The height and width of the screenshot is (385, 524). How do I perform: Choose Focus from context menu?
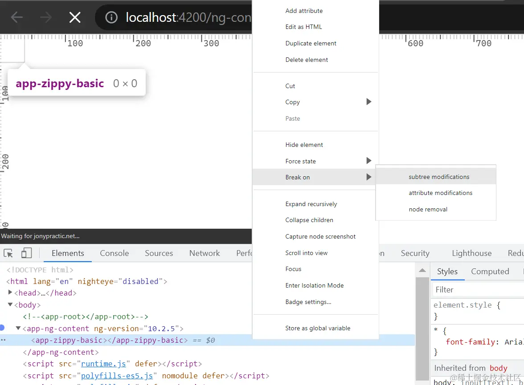(x=293, y=269)
